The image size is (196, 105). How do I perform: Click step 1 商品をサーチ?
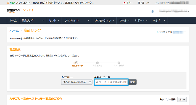[x=77, y=64]
